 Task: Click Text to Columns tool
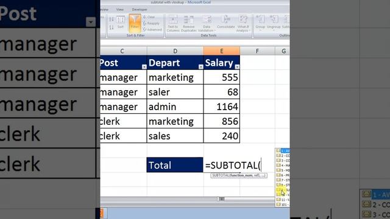coord(173,23)
